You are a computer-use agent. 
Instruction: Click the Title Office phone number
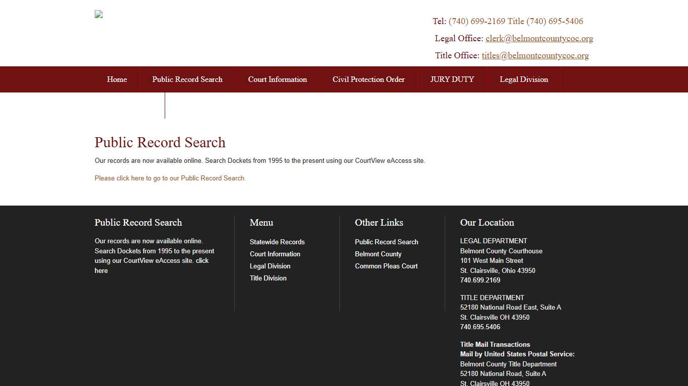pos(555,21)
